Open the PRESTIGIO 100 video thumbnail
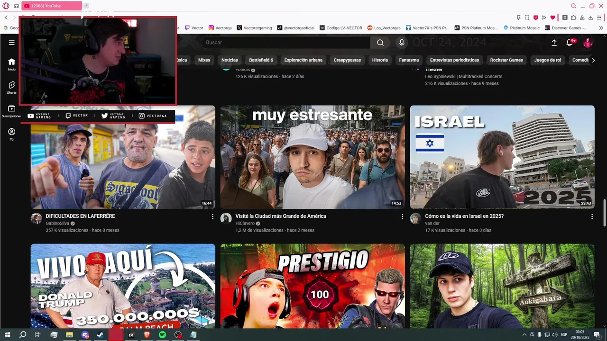Screen dimensions: 607x341 [x=313, y=286]
